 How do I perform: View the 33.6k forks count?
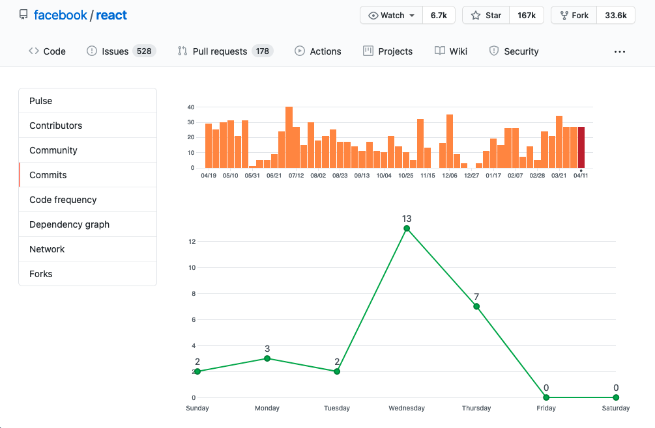pos(616,16)
